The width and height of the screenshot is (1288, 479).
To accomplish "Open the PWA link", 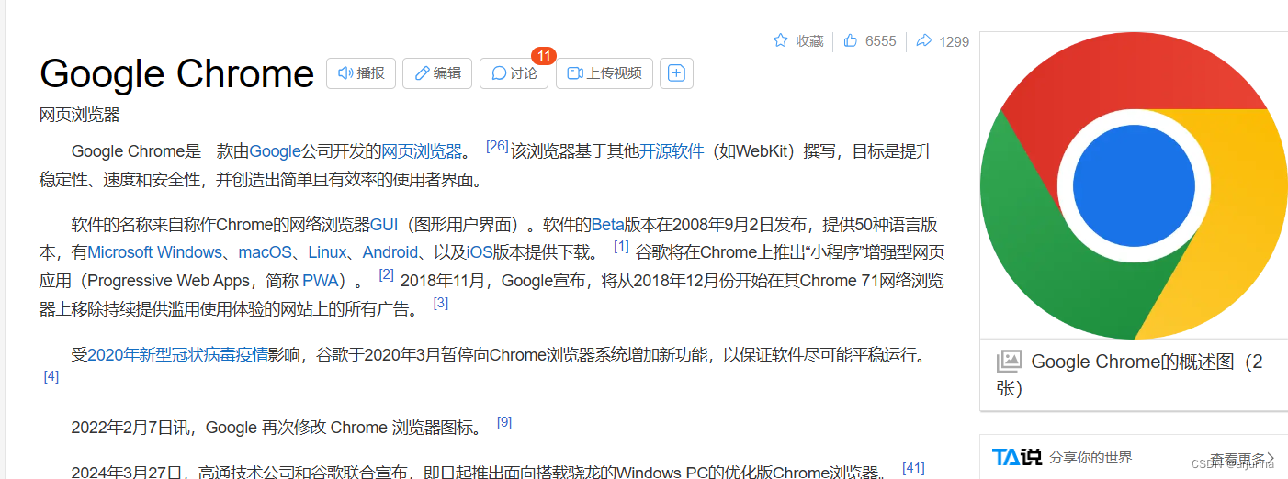I will (x=322, y=280).
